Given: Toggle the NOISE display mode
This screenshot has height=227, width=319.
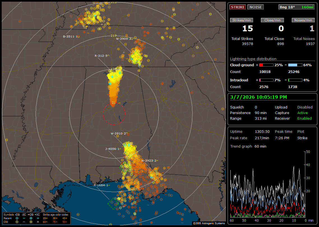Looking at the screenshot, I should point(255,7).
